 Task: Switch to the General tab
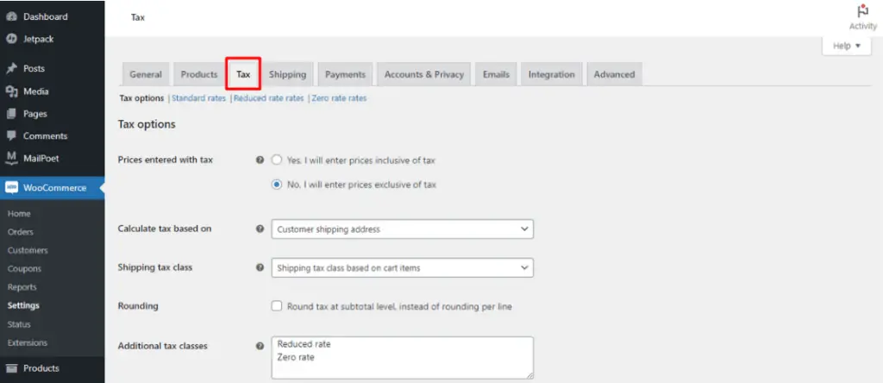pyautogui.click(x=146, y=74)
